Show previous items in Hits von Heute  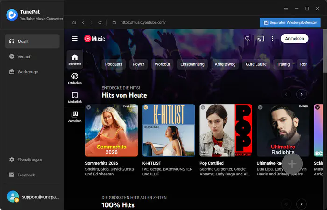coord(286,94)
